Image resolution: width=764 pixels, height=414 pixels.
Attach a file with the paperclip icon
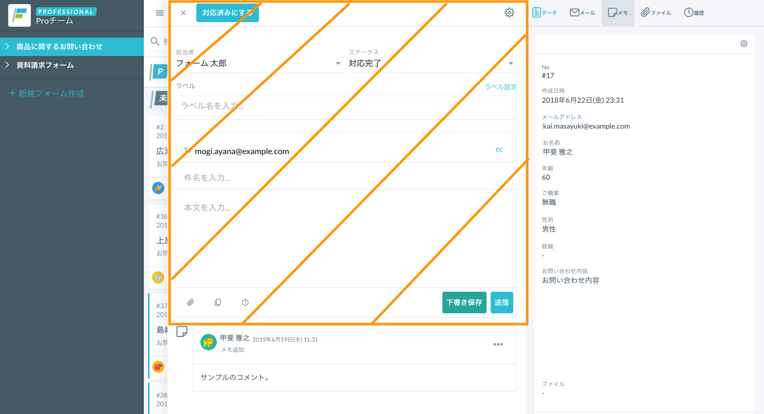click(x=191, y=303)
